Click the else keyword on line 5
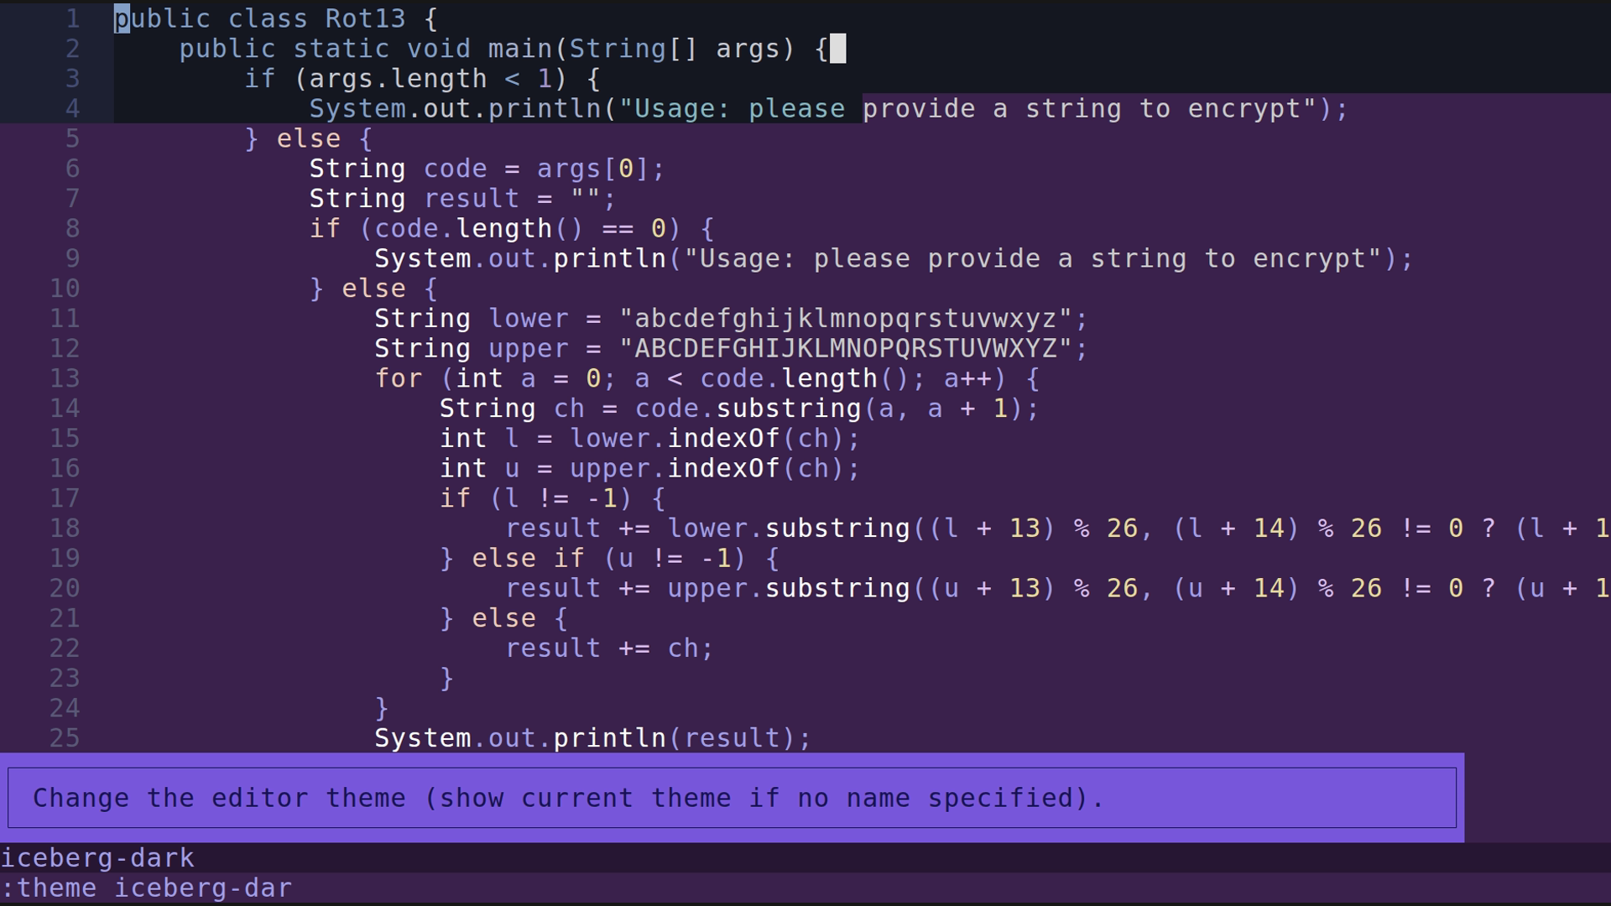The image size is (1611, 906). pos(307,138)
